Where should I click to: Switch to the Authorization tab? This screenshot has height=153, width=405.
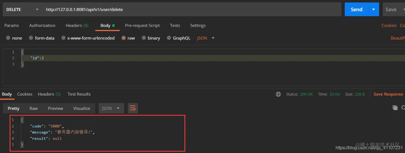coord(42,25)
